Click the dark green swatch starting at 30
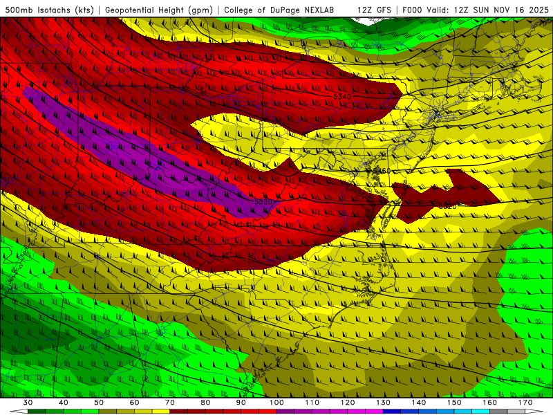Screen dimensions: 553x415 37,412
